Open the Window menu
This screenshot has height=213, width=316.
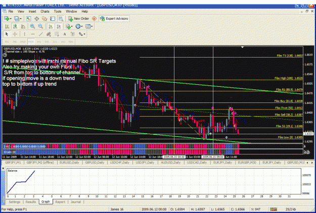click(x=71, y=12)
